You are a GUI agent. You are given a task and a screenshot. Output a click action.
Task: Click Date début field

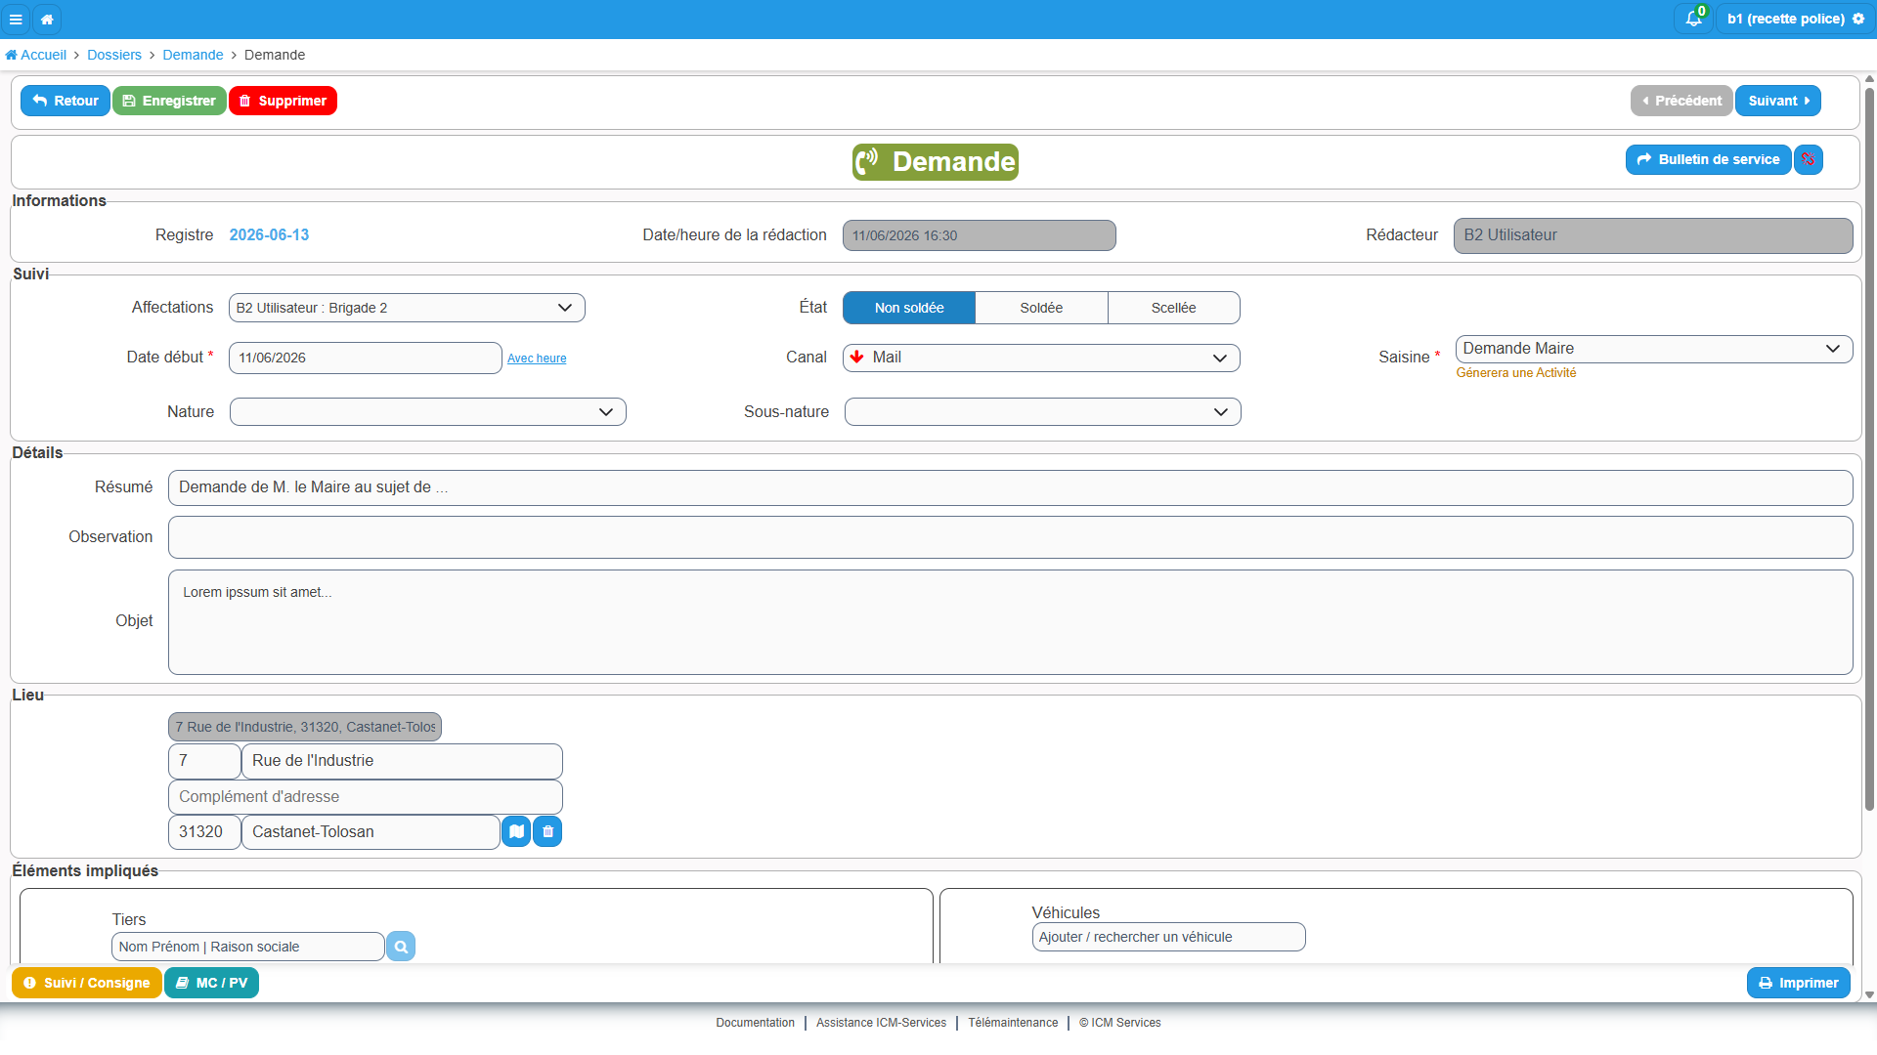point(366,358)
